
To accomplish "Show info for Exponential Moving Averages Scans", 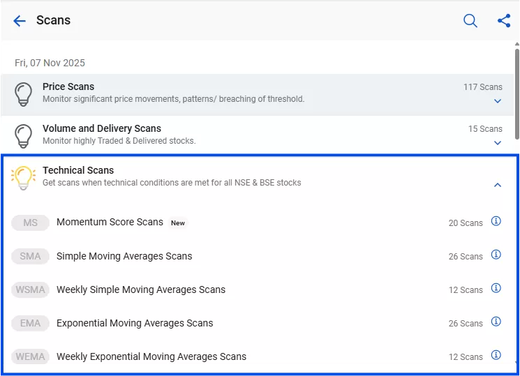I will 496,322.
